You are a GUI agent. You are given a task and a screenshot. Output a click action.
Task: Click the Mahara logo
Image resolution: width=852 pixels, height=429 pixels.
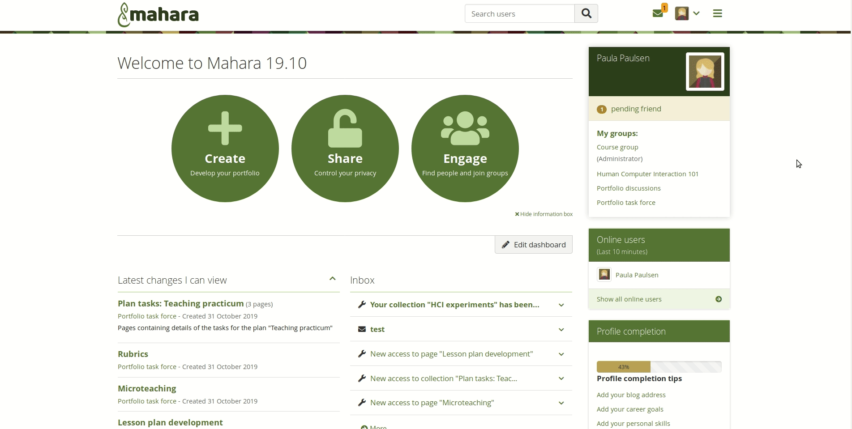tap(158, 14)
